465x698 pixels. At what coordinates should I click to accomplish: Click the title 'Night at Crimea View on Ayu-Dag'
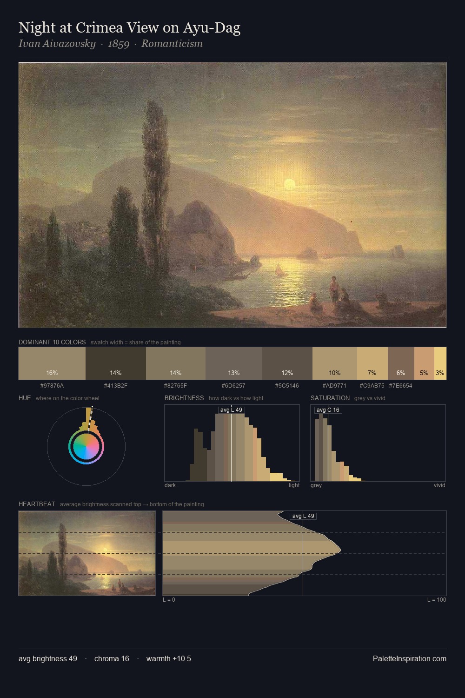tap(129, 28)
